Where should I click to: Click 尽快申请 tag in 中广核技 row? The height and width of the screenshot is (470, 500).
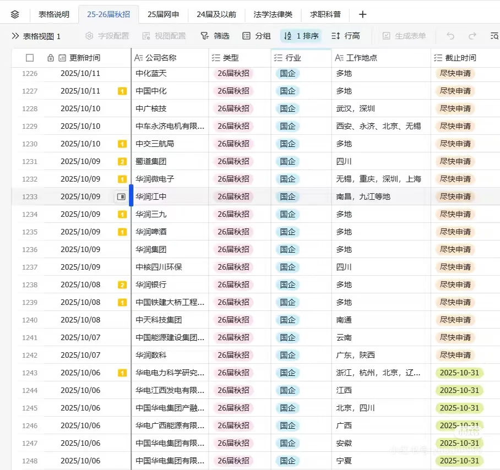455,108
